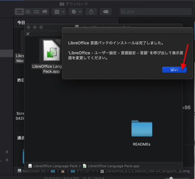Image resolution: width=195 pixels, height=179 pixels.
Task: Click the users folder icon in path bar
Action: 53,171
